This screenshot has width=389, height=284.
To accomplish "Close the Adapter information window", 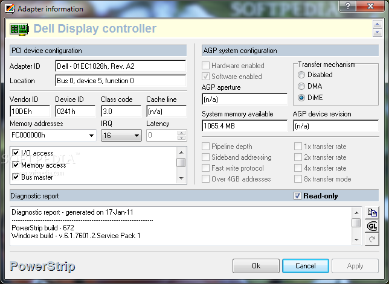I will click(371, 6).
